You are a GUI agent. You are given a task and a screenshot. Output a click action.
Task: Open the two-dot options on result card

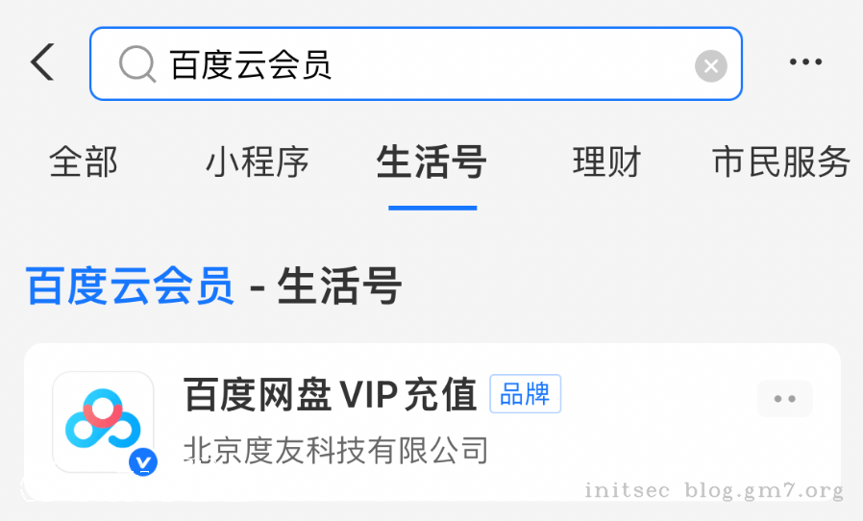(785, 399)
